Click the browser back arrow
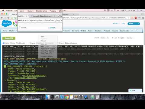The width and height of the screenshot is (145, 109). click(2, 18)
